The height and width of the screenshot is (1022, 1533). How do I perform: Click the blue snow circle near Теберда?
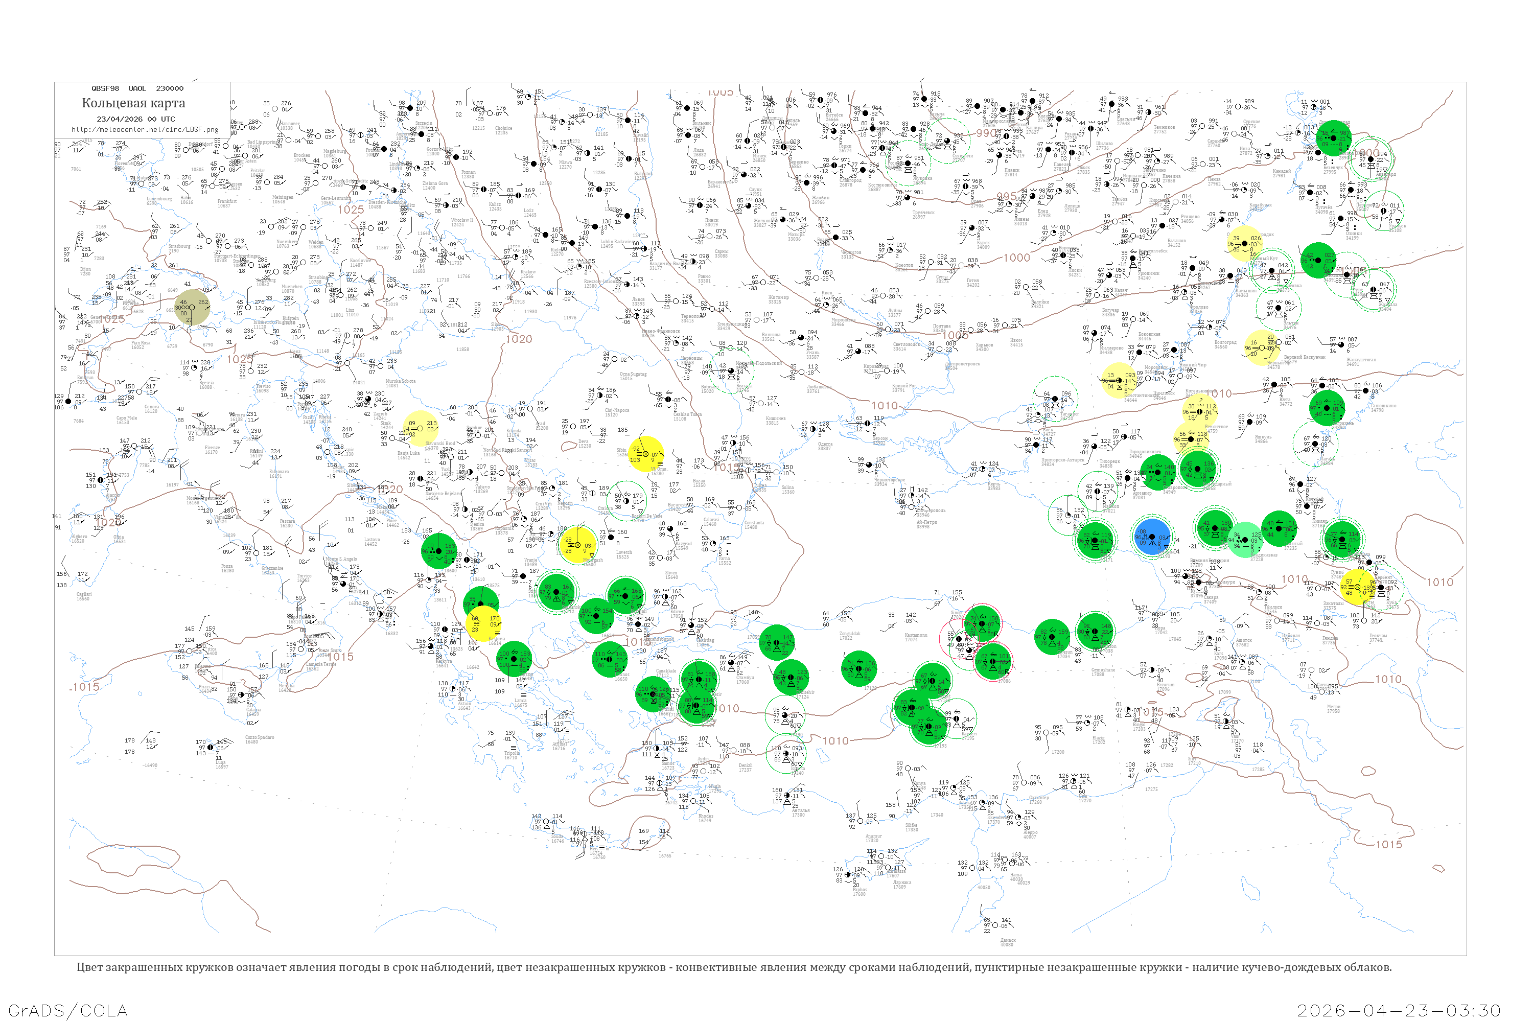[1151, 537]
